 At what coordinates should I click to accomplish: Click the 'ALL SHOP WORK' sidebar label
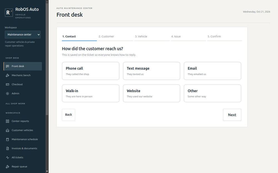(x=15, y=104)
